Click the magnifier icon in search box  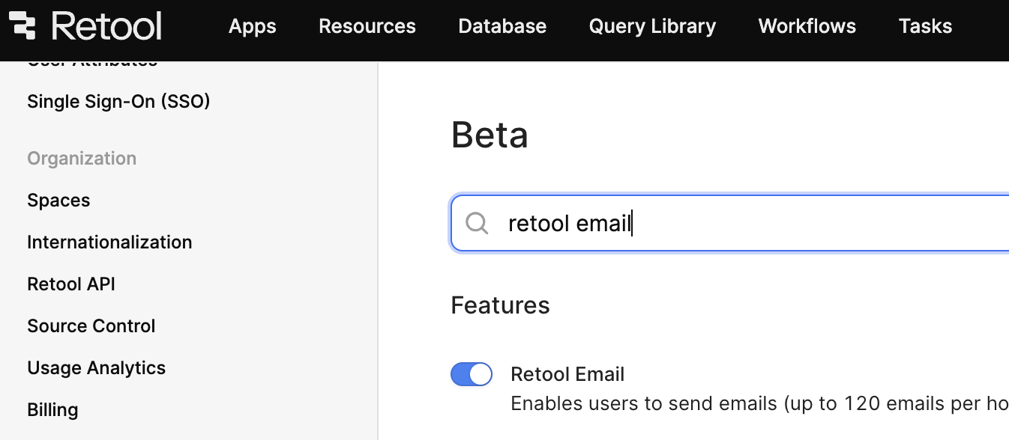(x=477, y=223)
